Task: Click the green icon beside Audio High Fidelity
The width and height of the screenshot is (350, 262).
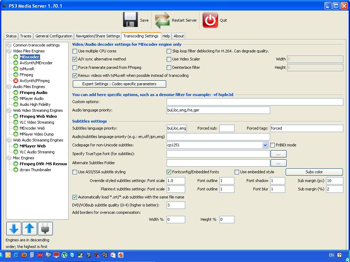Action: pyautogui.click(x=16, y=104)
